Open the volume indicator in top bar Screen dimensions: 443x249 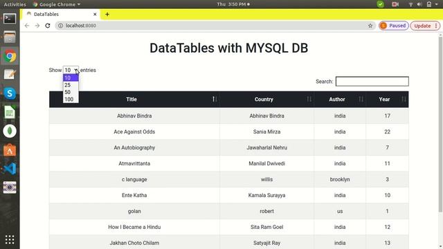click(x=419, y=4)
